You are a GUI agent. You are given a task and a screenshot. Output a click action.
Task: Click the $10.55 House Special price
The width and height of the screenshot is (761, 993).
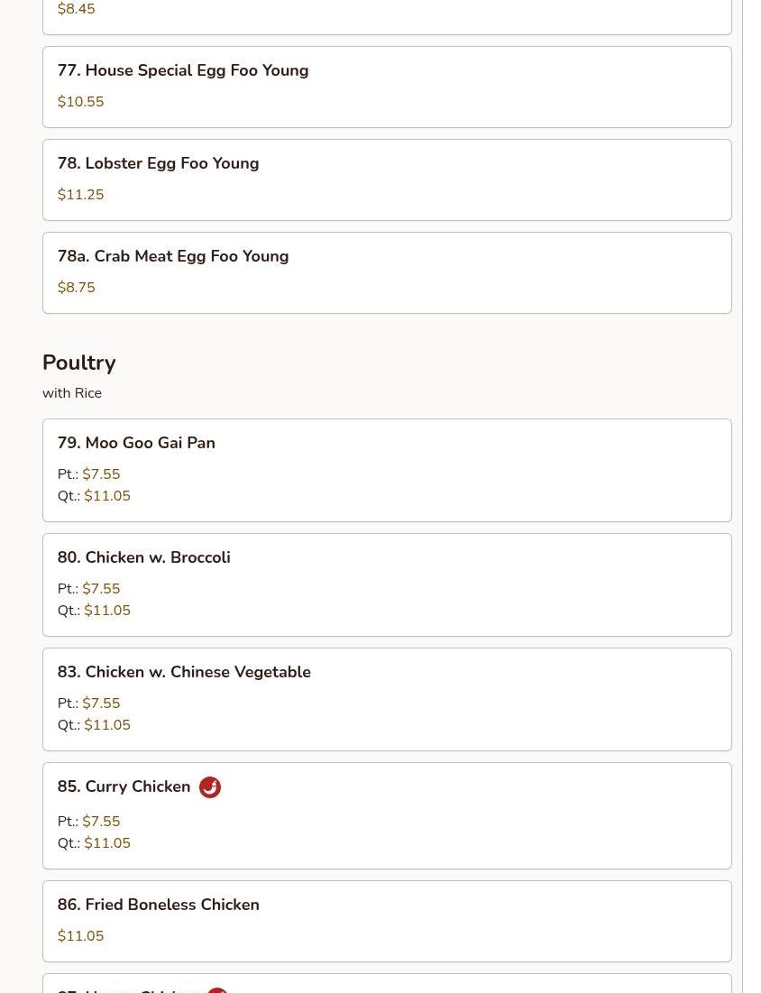tap(80, 102)
